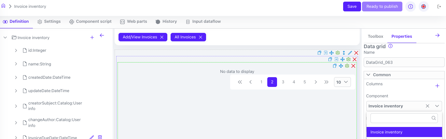The image size is (446, 139).
Task: Remove the All Invoices tag
Action: coord(201,37)
